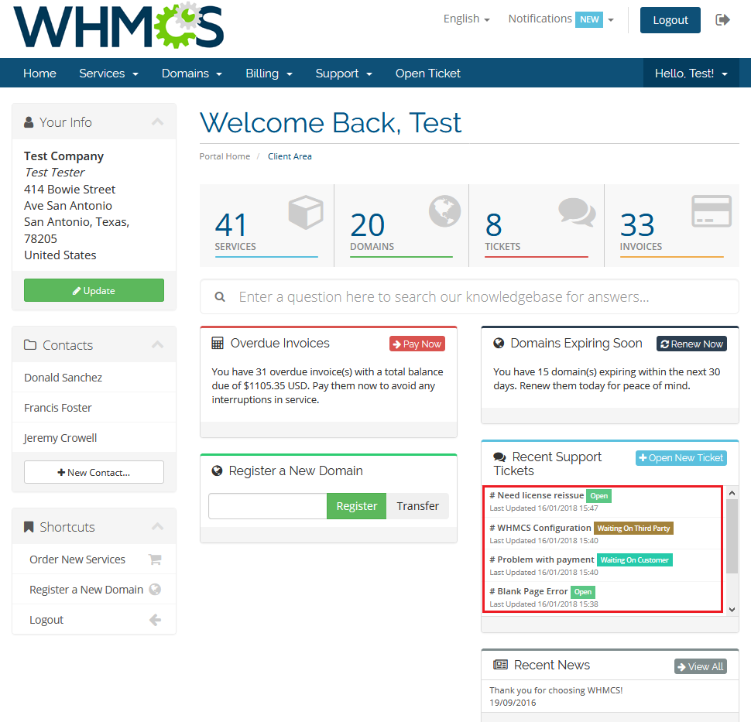The image size is (751, 722).
Task: Click the knowledgebase search field
Action: coord(469,297)
